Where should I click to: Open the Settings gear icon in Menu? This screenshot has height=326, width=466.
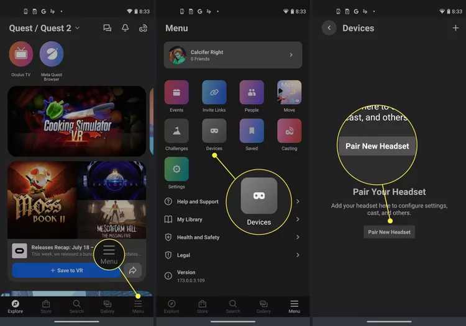coord(176,169)
